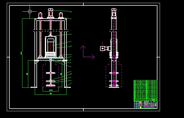This screenshot has width=184, height=118.
Task: Select the tall vertical height dimension text at far left
Action: click(x=21, y=53)
